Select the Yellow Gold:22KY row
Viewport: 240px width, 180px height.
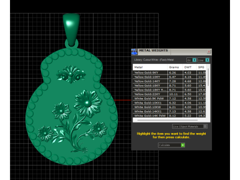coord(169,94)
